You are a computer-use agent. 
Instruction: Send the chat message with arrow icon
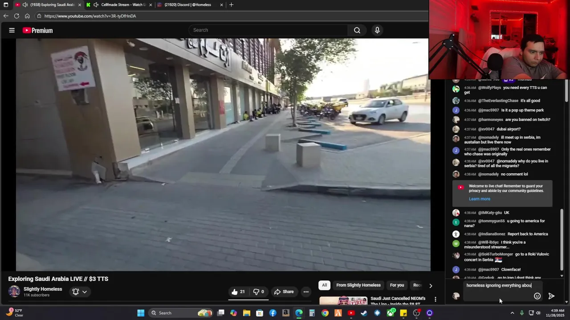click(551, 296)
